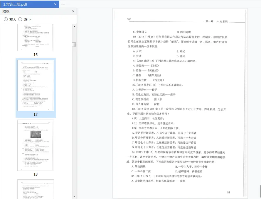Image resolution: width=261 pixels, height=199 pixels.
Task: Click option D. 他人即地狱——萨特
Action: click(x=146, y=104)
